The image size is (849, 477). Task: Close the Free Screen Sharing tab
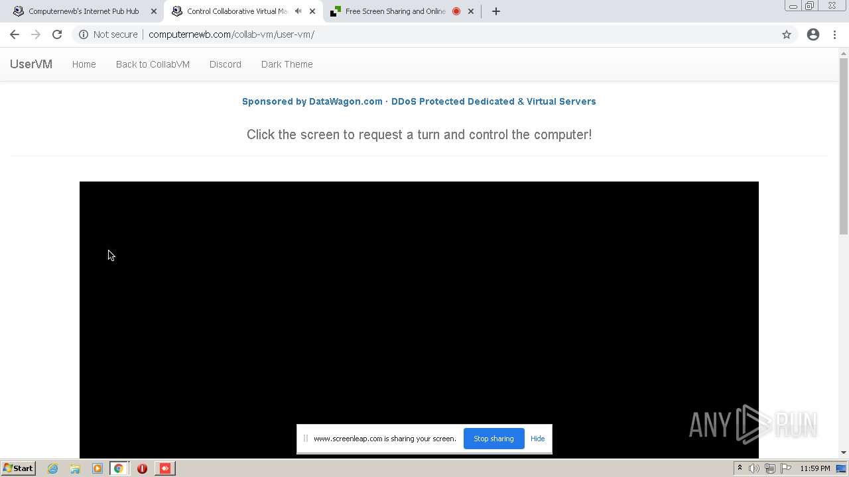tap(471, 11)
